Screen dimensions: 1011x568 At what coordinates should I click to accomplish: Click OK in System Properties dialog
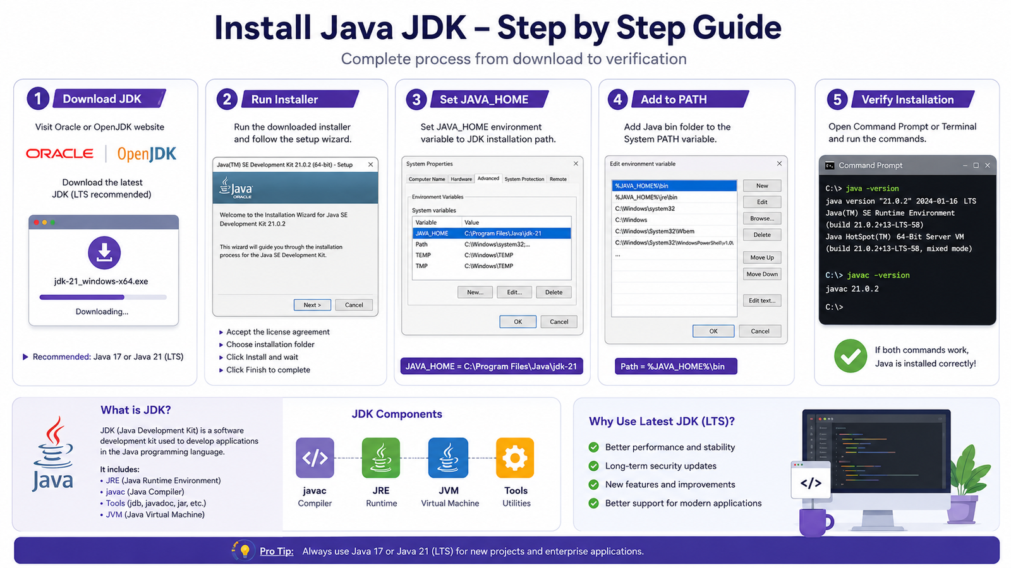coord(518,322)
